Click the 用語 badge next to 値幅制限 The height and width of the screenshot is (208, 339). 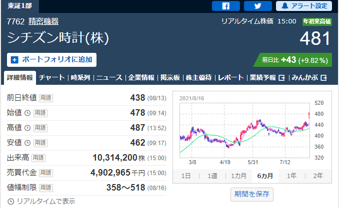(46, 188)
